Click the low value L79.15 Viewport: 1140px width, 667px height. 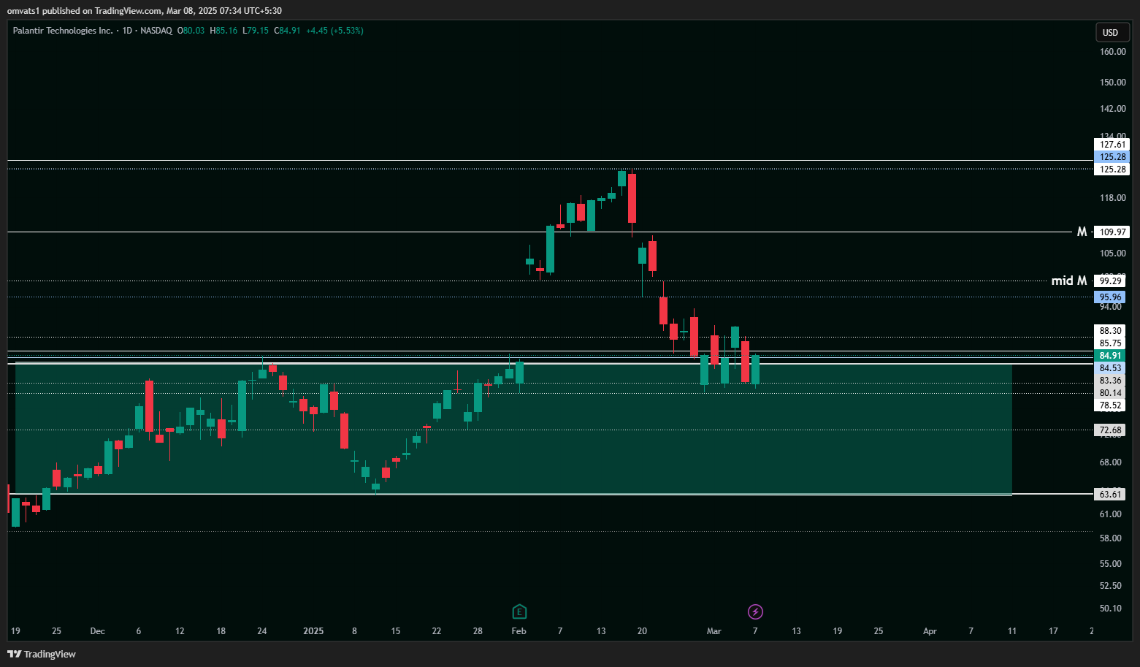pyautogui.click(x=256, y=31)
